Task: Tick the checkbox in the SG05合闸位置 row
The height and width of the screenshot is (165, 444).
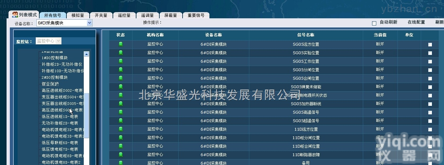Action: [430, 78]
